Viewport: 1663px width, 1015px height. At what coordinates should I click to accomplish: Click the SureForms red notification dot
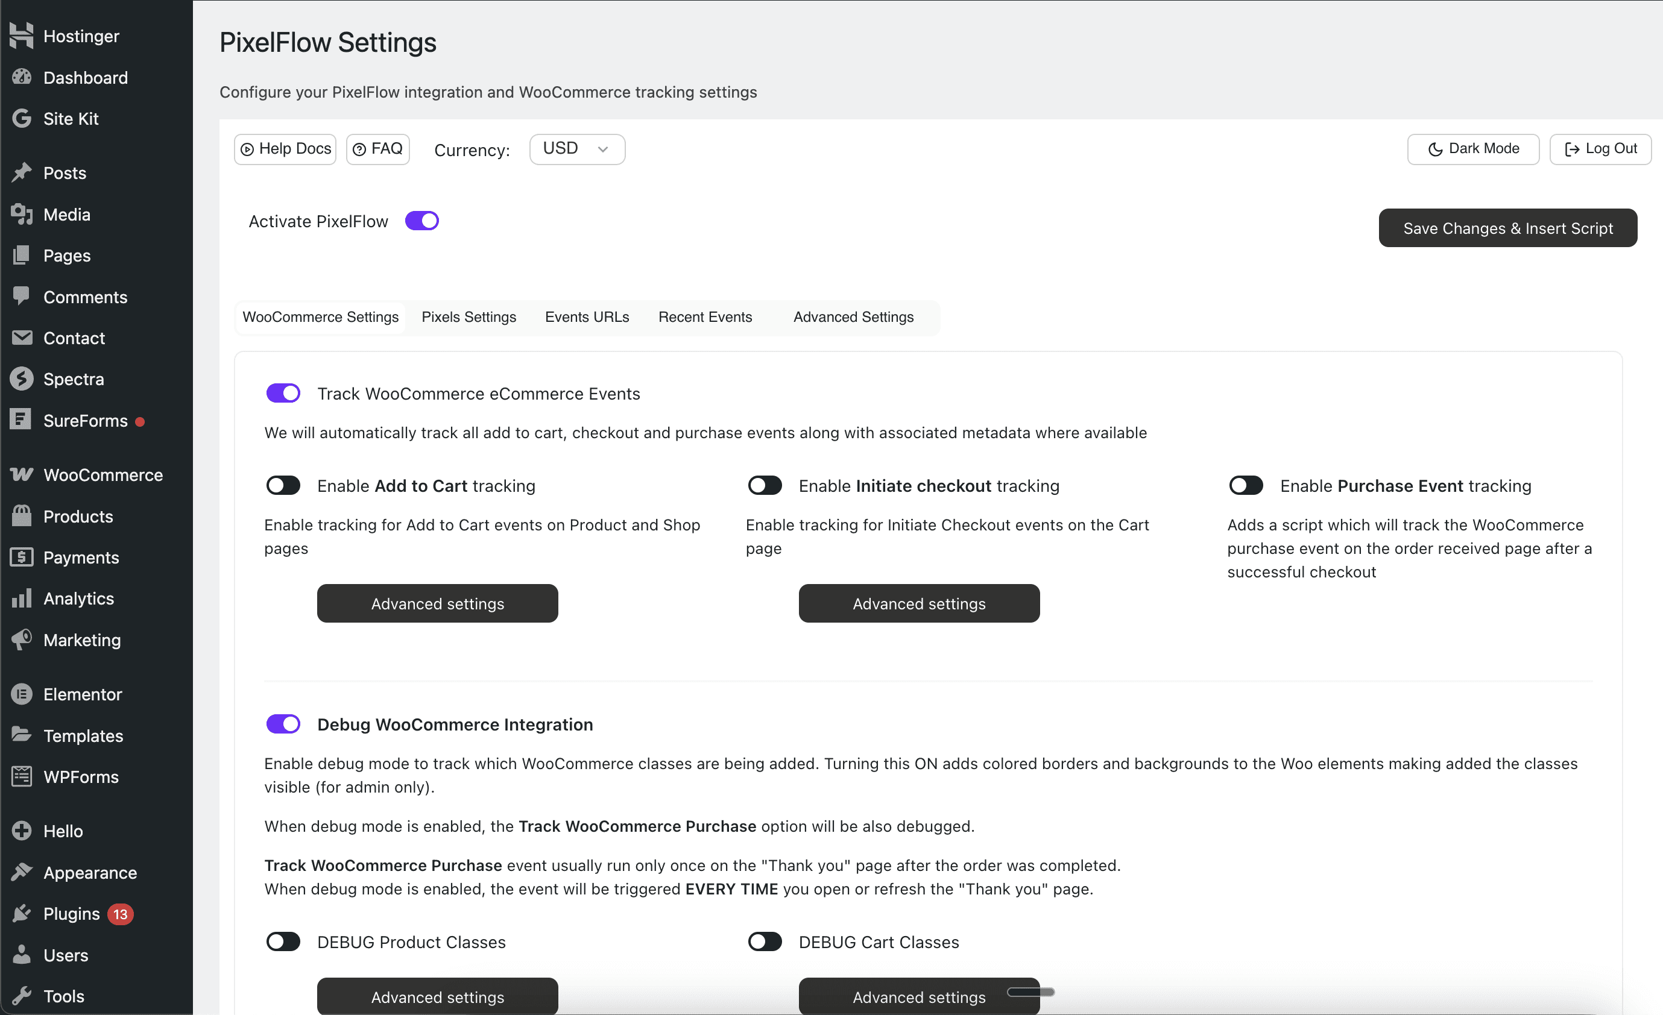coord(140,422)
